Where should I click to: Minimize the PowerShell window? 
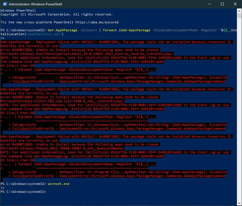tap(209, 4)
